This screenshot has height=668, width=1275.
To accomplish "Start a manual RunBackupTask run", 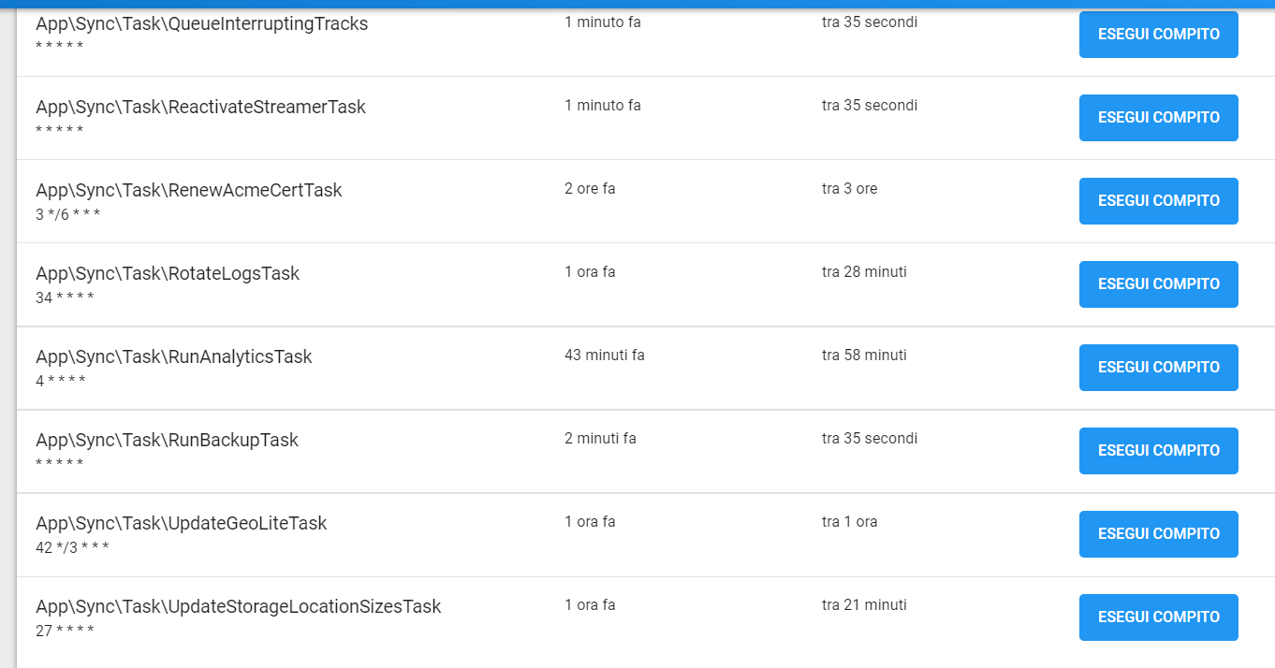I will click(1158, 450).
